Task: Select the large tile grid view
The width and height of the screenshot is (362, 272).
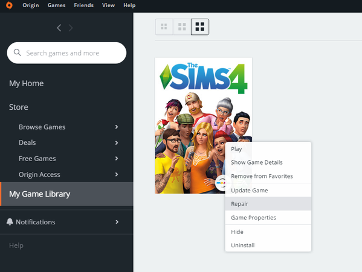Action: 200,27
